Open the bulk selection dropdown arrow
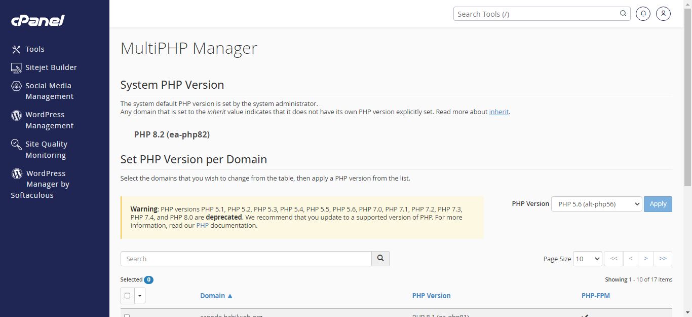Viewport: 692px width, 317px height. click(140, 296)
